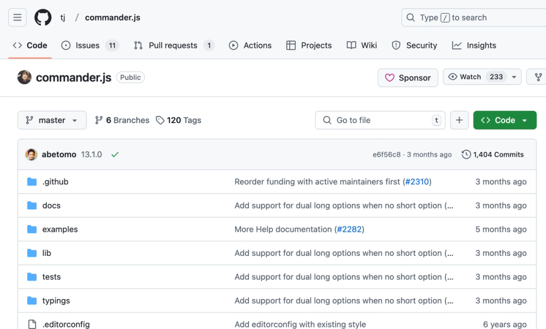This screenshot has height=329, width=546.
Task: Expand the Watch options dropdown arrow
Action: point(514,77)
